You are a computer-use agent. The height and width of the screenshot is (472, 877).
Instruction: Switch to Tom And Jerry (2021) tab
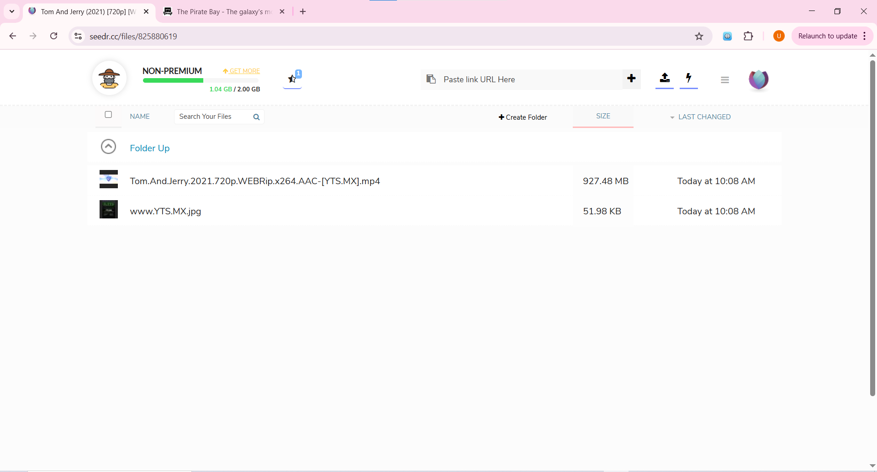[x=89, y=11]
